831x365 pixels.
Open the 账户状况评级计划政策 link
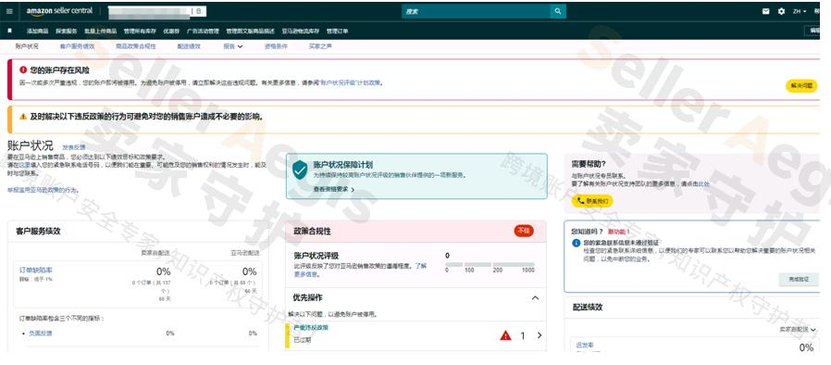[351, 83]
